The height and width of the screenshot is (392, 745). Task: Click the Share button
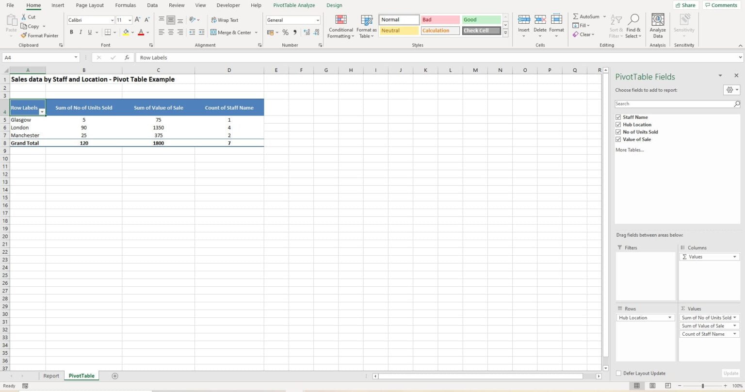(685, 5)
